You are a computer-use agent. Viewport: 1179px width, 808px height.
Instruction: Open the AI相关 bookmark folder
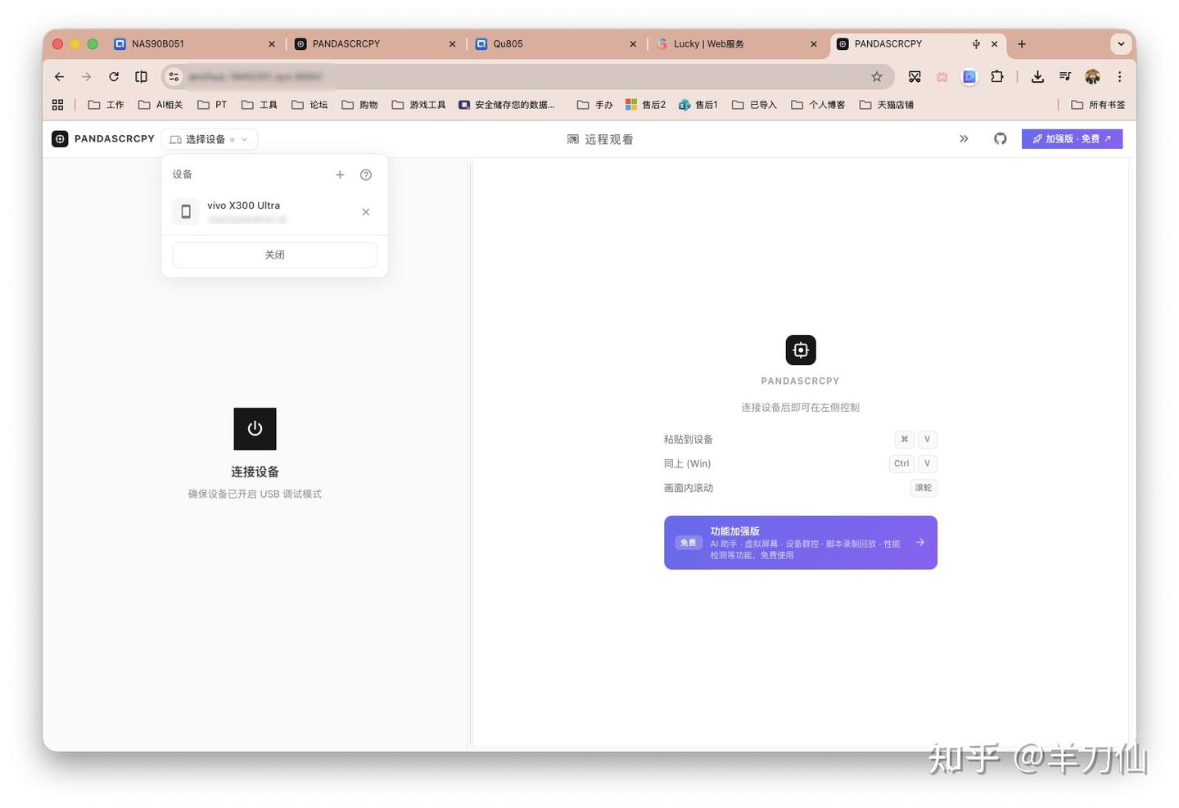[160, 105]
